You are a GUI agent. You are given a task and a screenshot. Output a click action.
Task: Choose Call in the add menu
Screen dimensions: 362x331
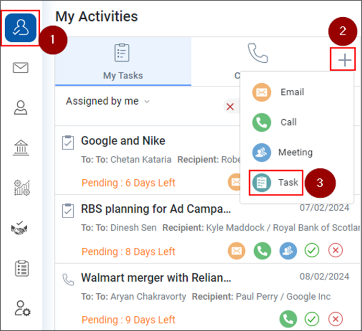pos(275,122)
